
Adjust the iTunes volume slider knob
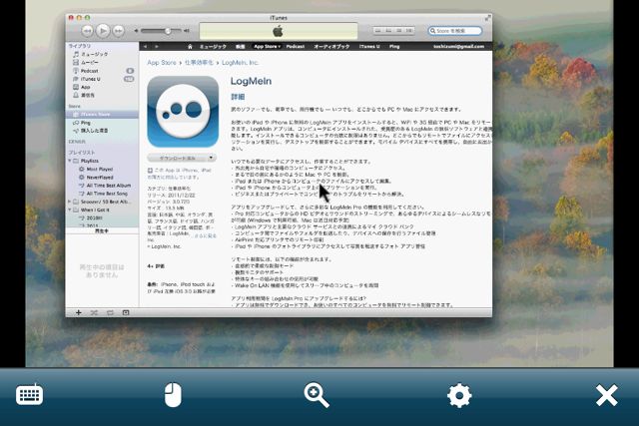(x=168, y=31)
